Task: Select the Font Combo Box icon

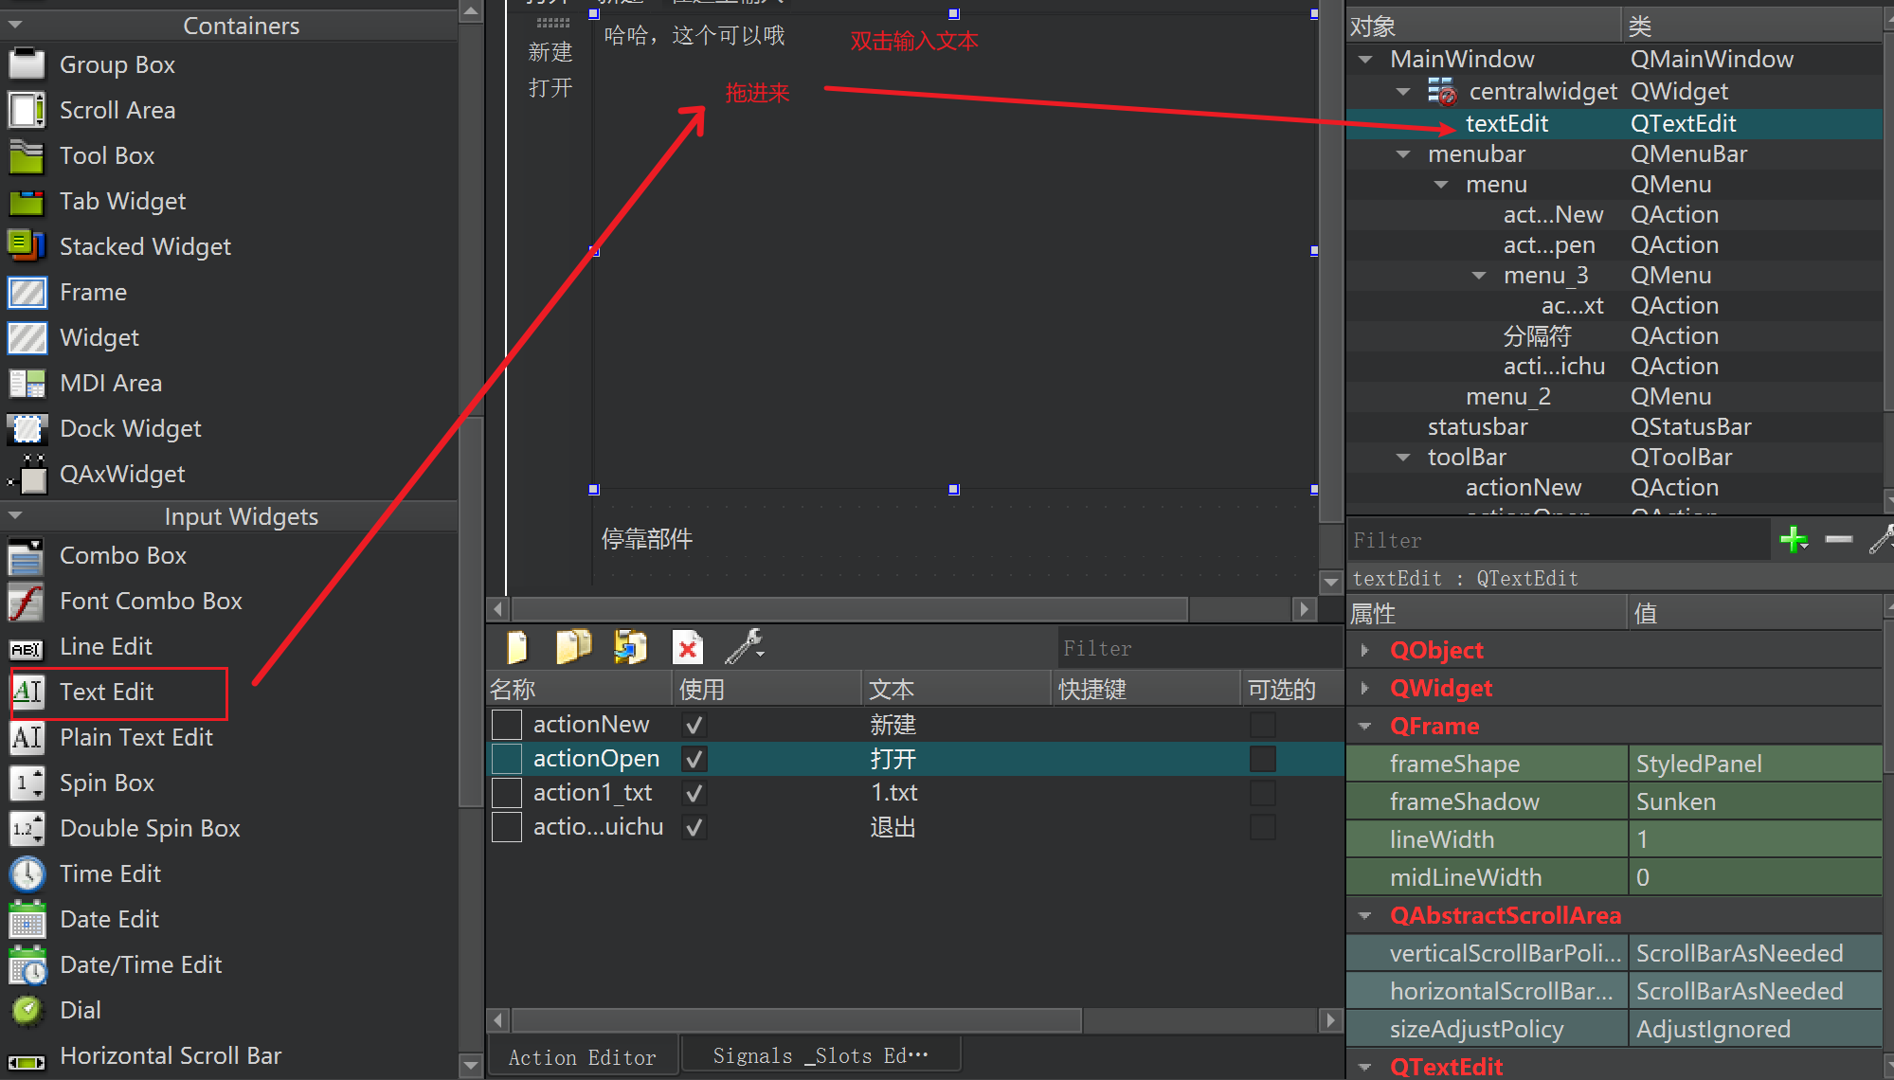Action: (x=27, y=602)
